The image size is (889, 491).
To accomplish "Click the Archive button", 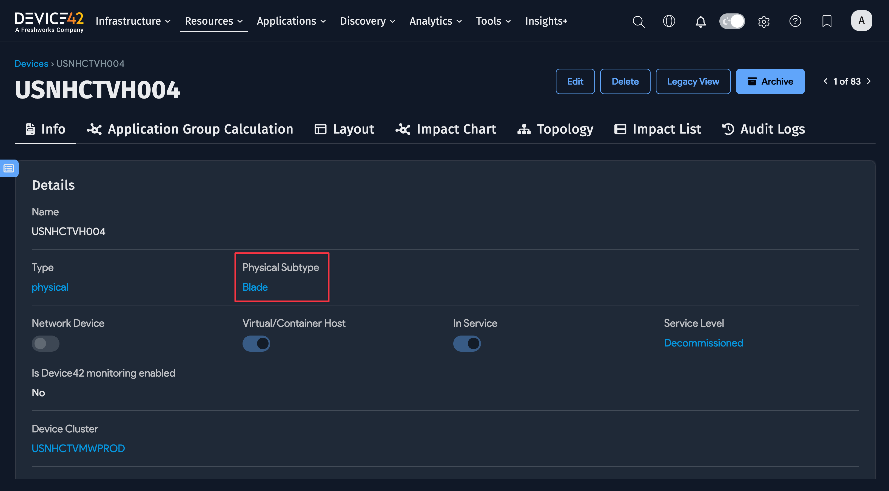I will point(770,82).
